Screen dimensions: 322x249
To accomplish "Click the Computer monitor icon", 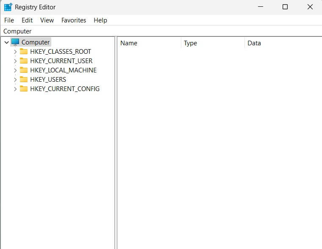I will click(15, 42).
